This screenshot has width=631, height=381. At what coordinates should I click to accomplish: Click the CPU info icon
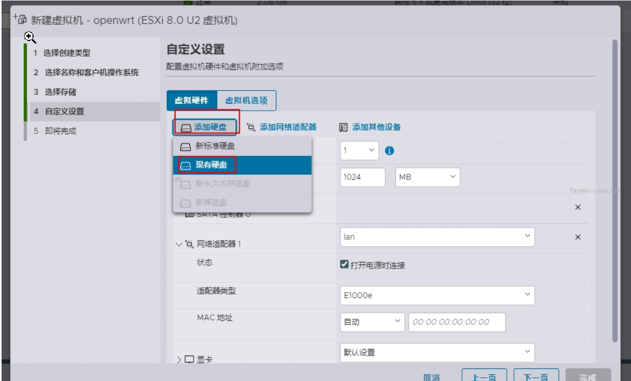pos(389,151)
